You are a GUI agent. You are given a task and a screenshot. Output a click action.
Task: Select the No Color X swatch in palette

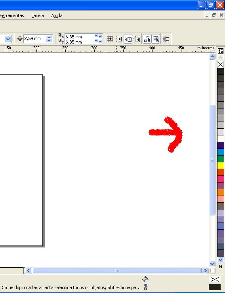[221, 65]
